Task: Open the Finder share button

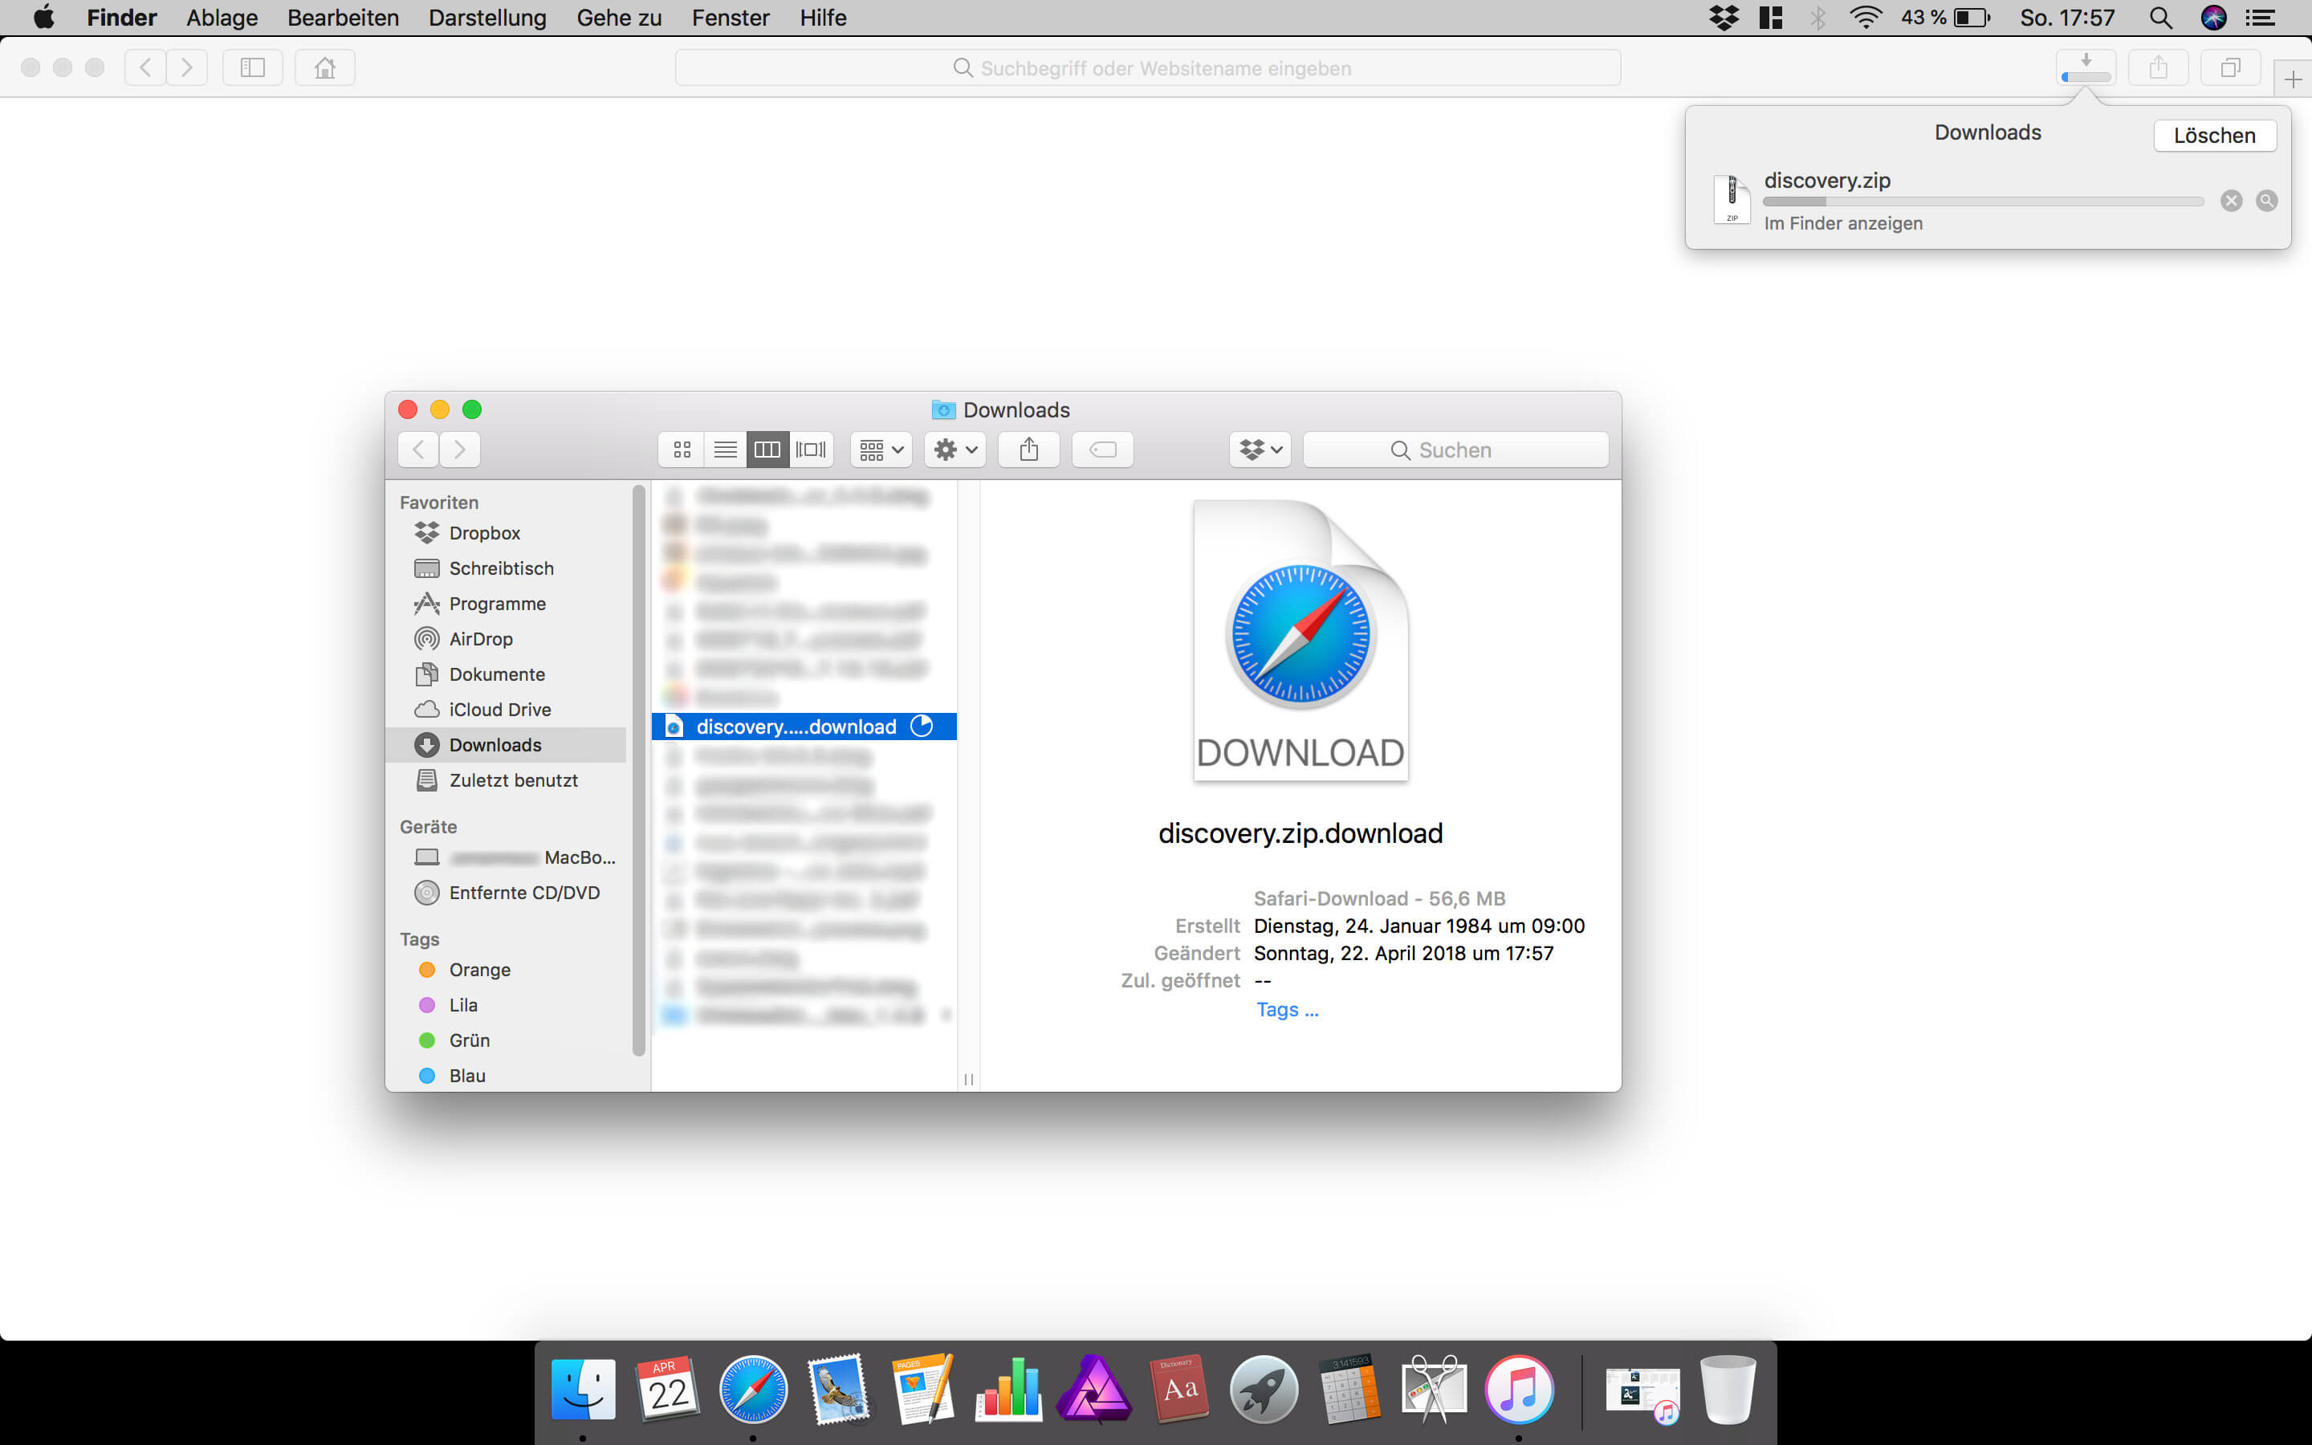Action: tap(1028, 450)
